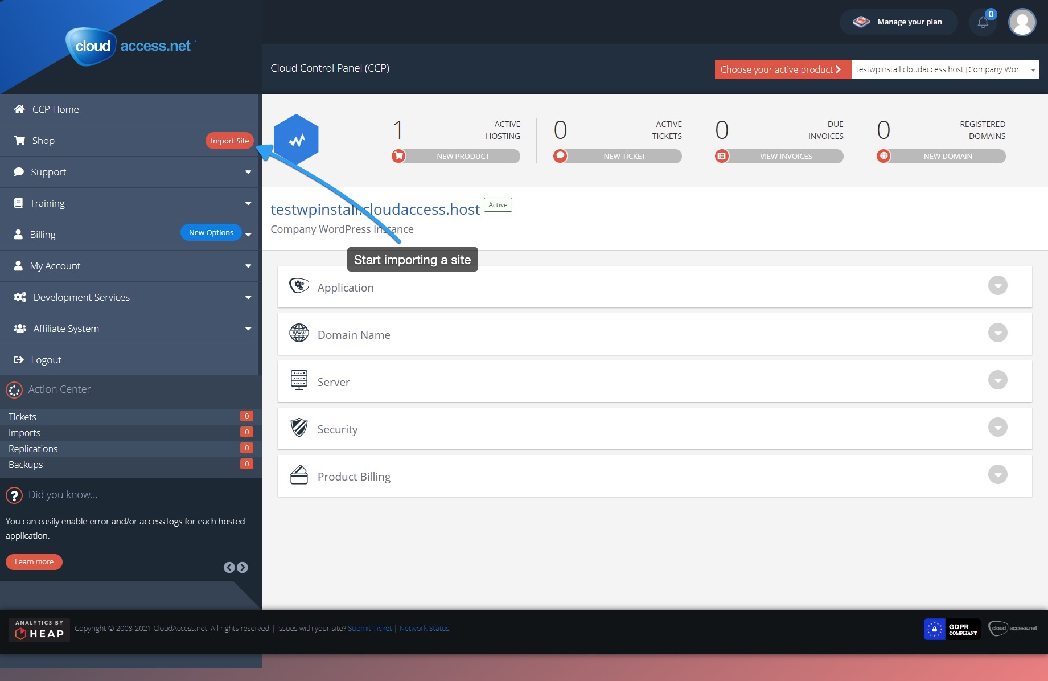Image resolution: width=1048 pixels, height=681 pixels.
Task: Click the Import Site button
Action: coord(229,141)
